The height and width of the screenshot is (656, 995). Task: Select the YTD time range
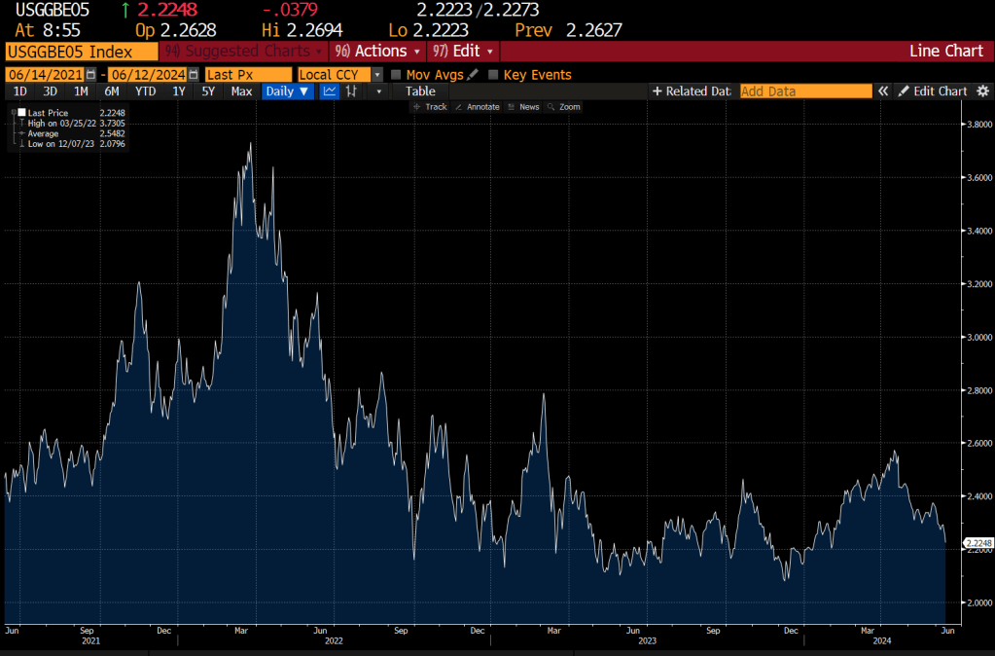click(x=145, y=91)
